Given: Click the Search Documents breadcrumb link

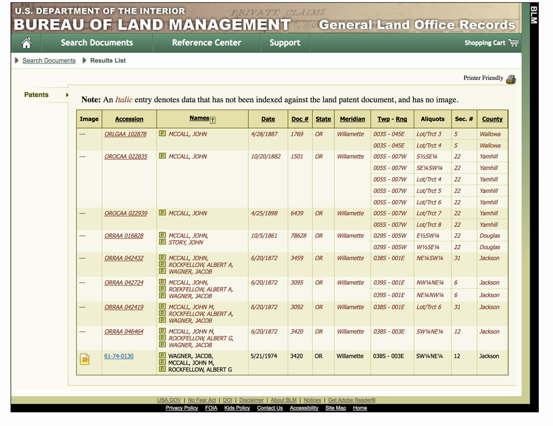Looking at the screenshot, I should point(49,60).
